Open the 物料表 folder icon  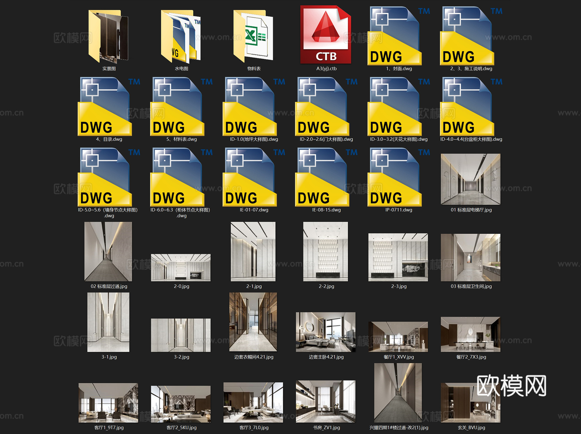[x=254, y=36]
